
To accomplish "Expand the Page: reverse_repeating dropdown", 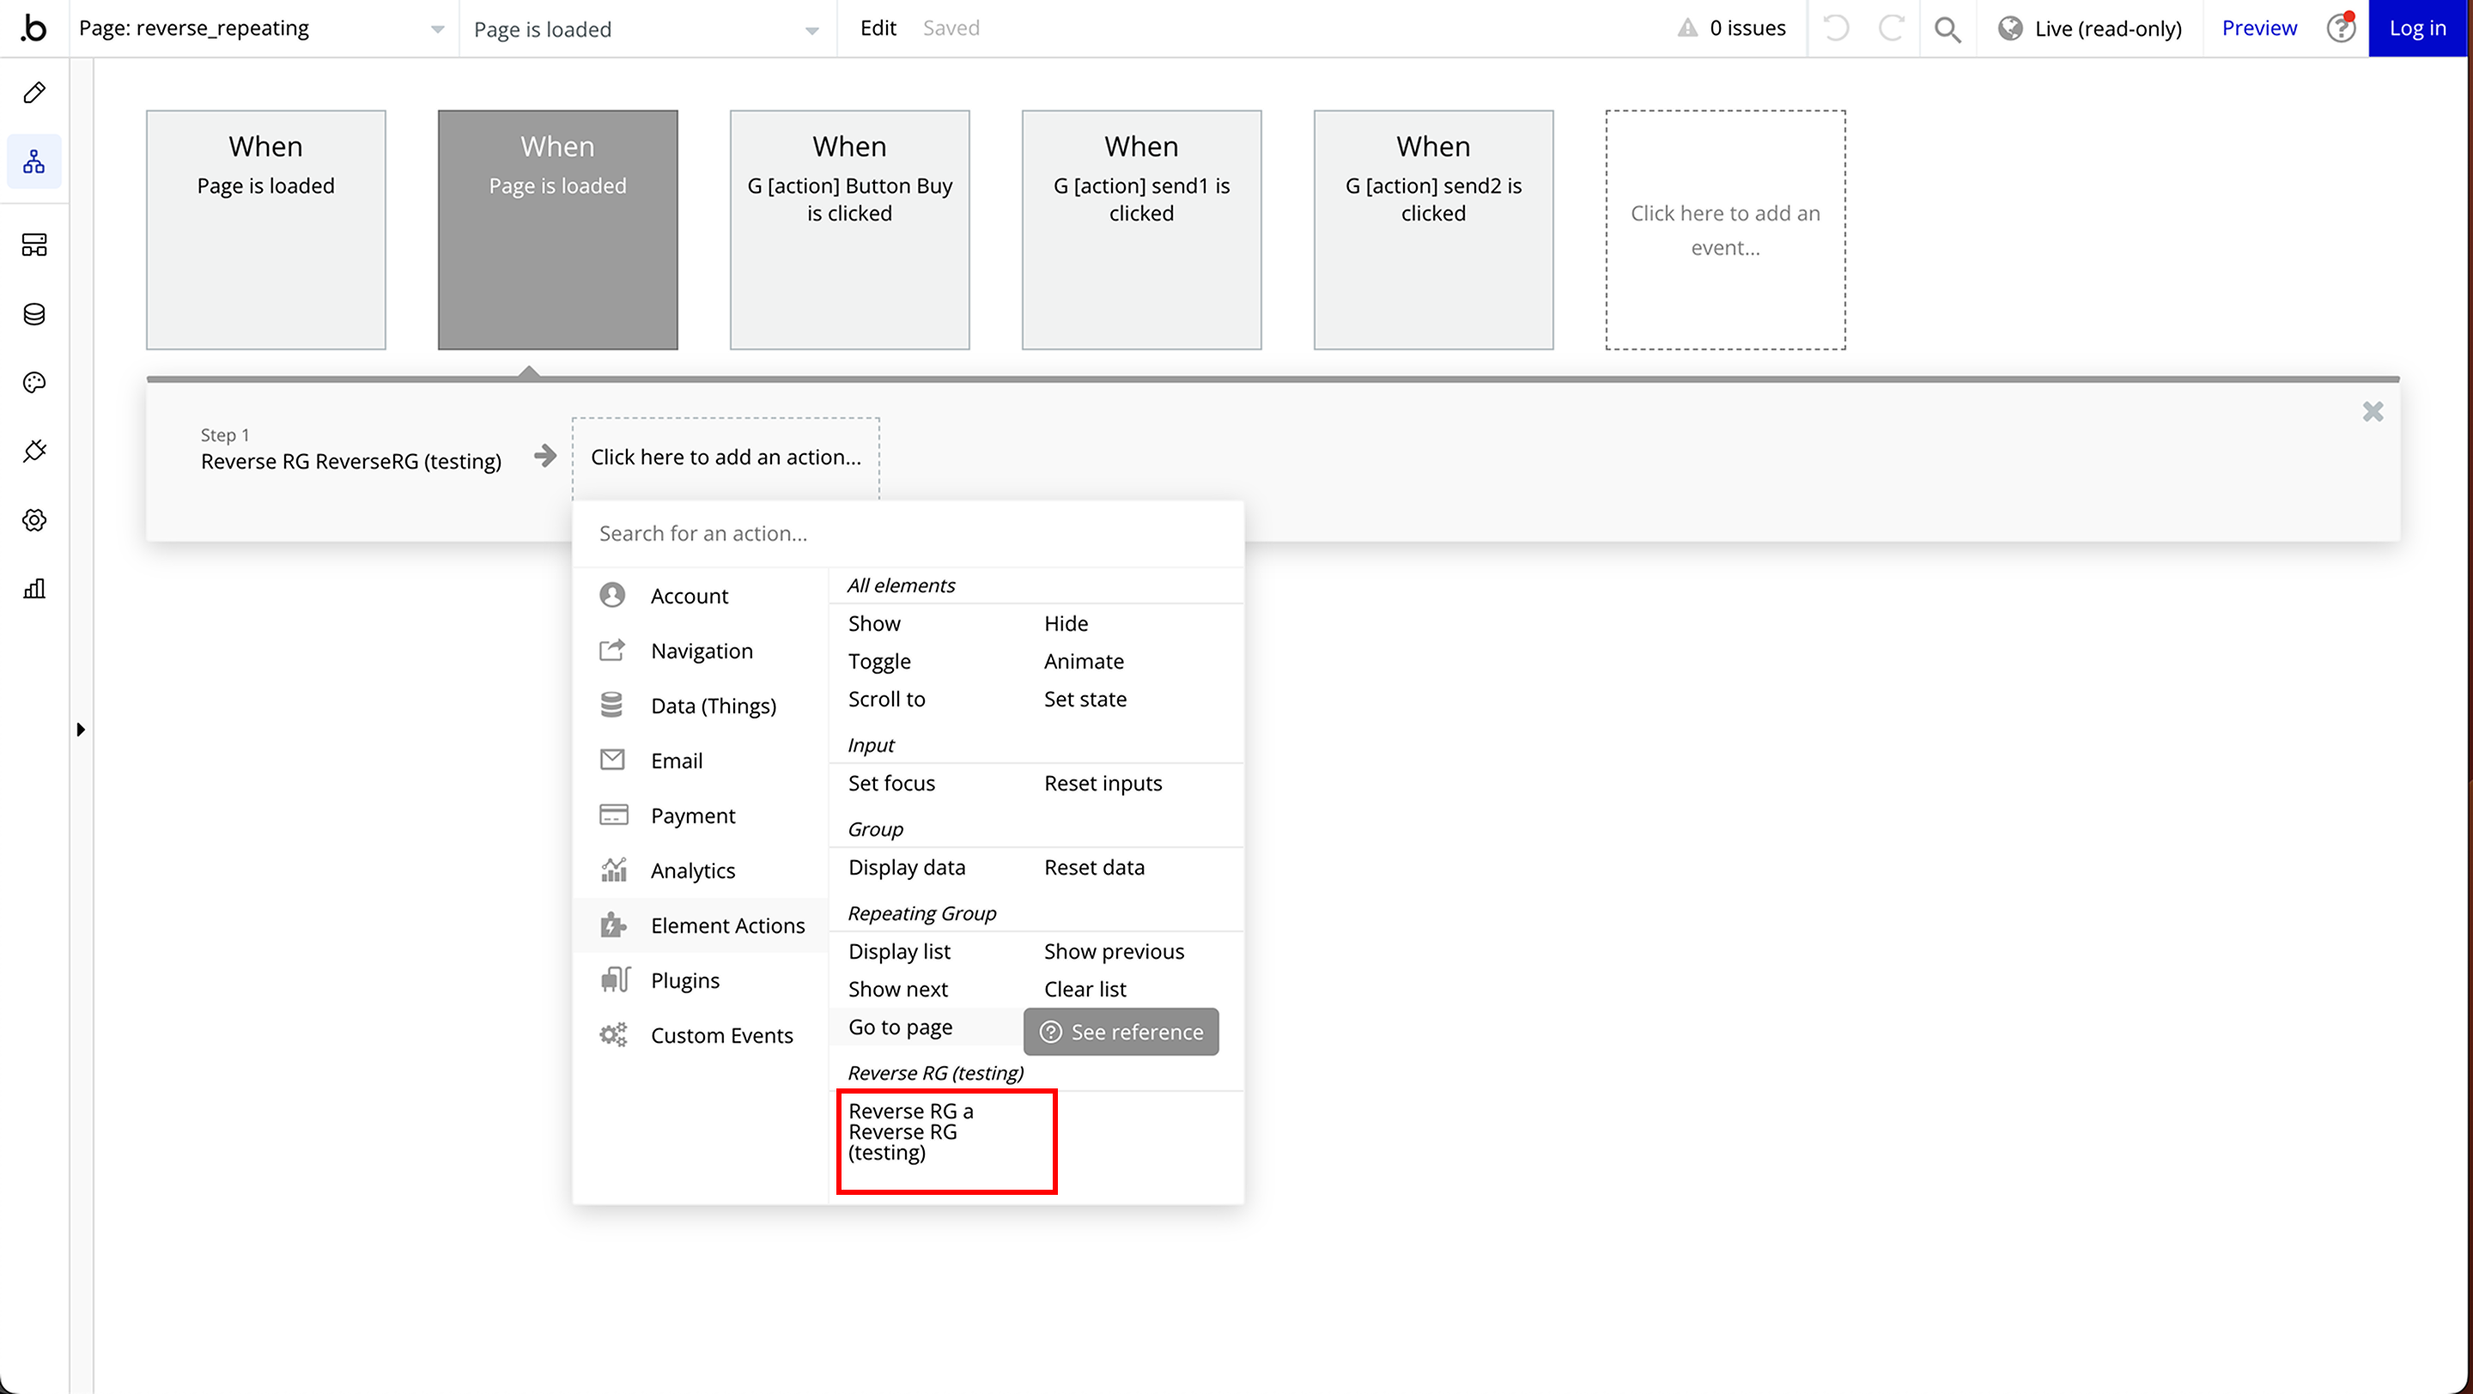I will 261,29.
